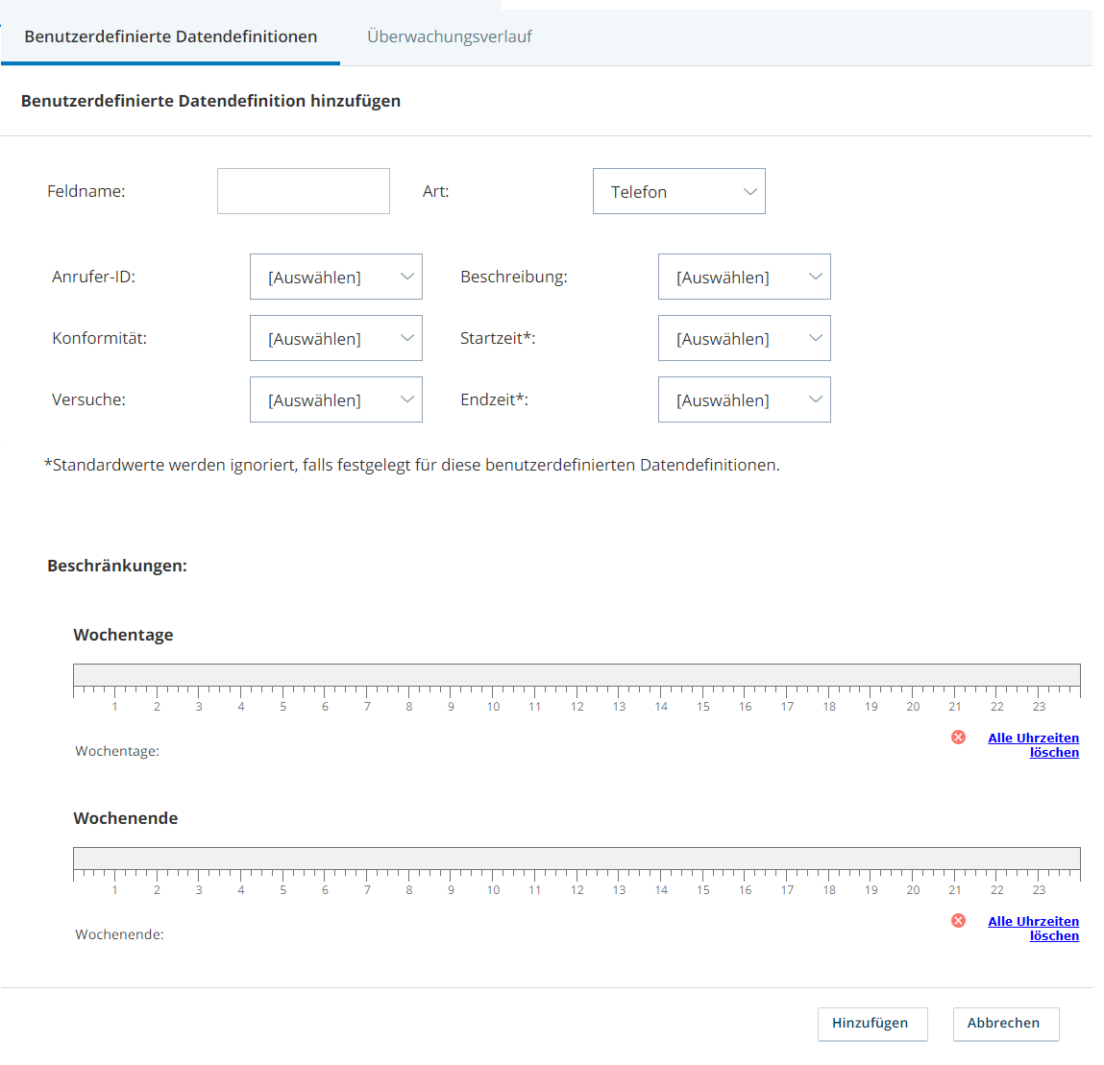This screenshot has height=1065, width=1104.
Task: Click hour 12 on Wochentage ruler
Action: [577, 706]
